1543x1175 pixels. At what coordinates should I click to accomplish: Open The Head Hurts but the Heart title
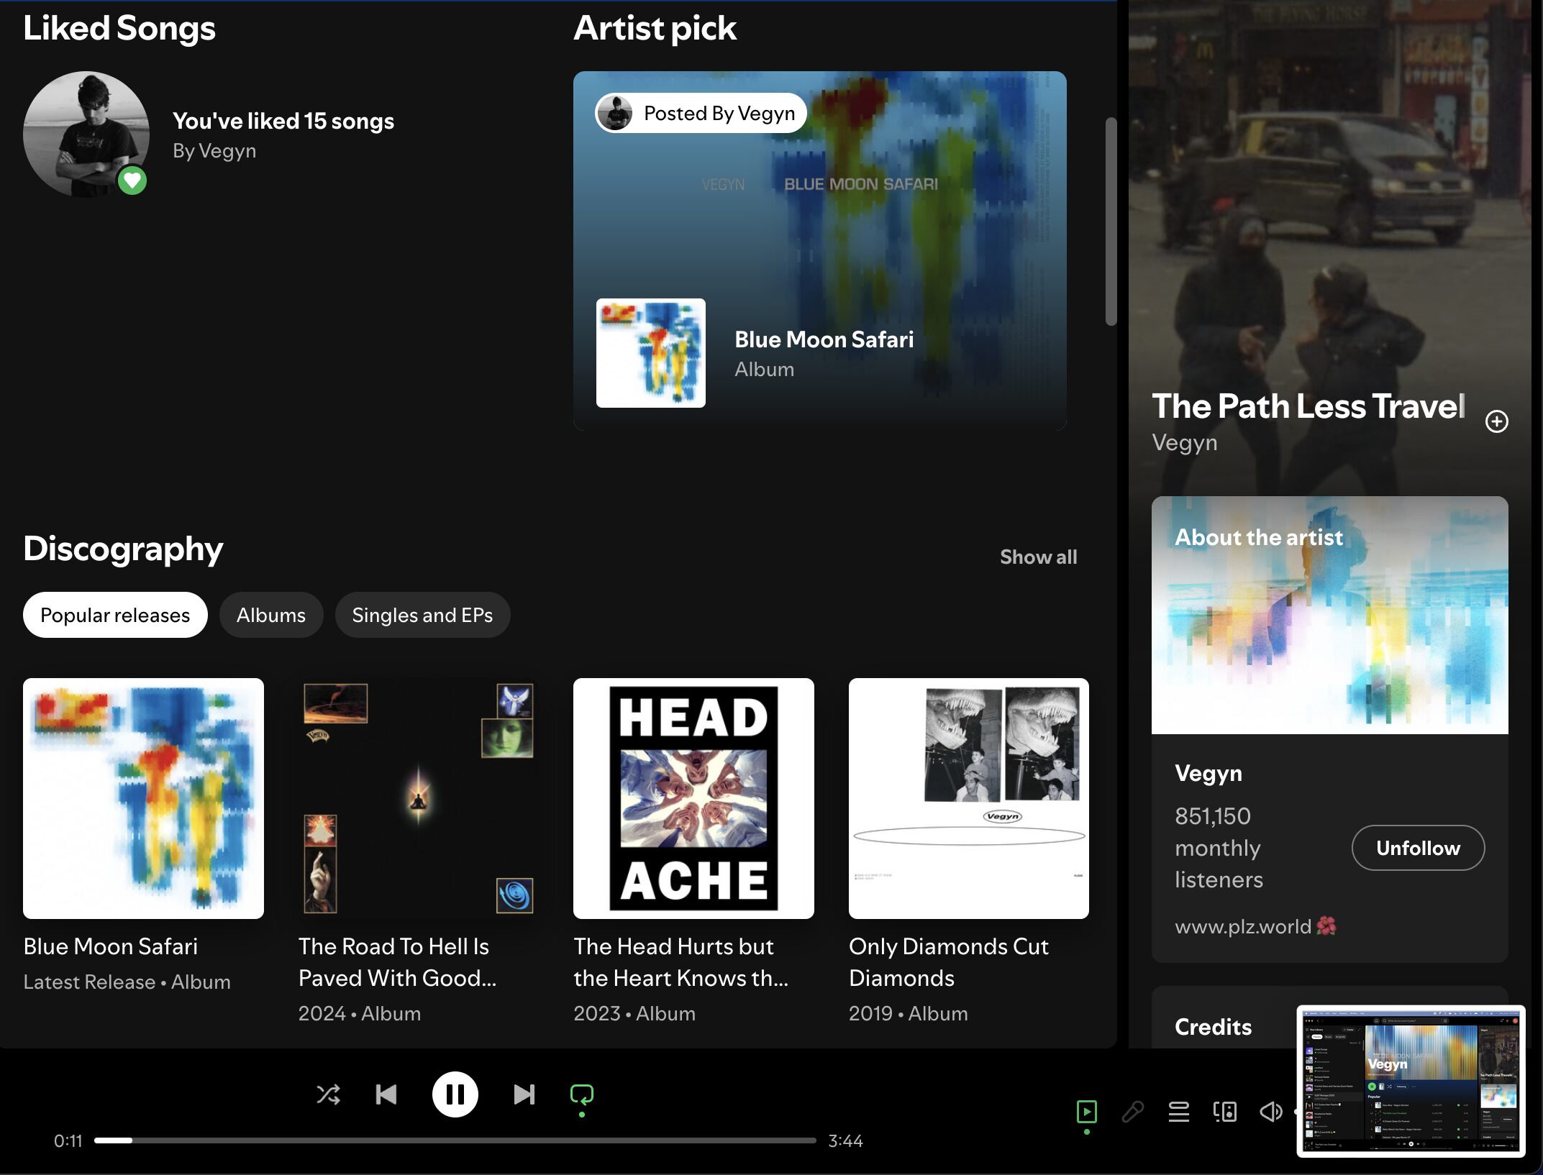681,962
